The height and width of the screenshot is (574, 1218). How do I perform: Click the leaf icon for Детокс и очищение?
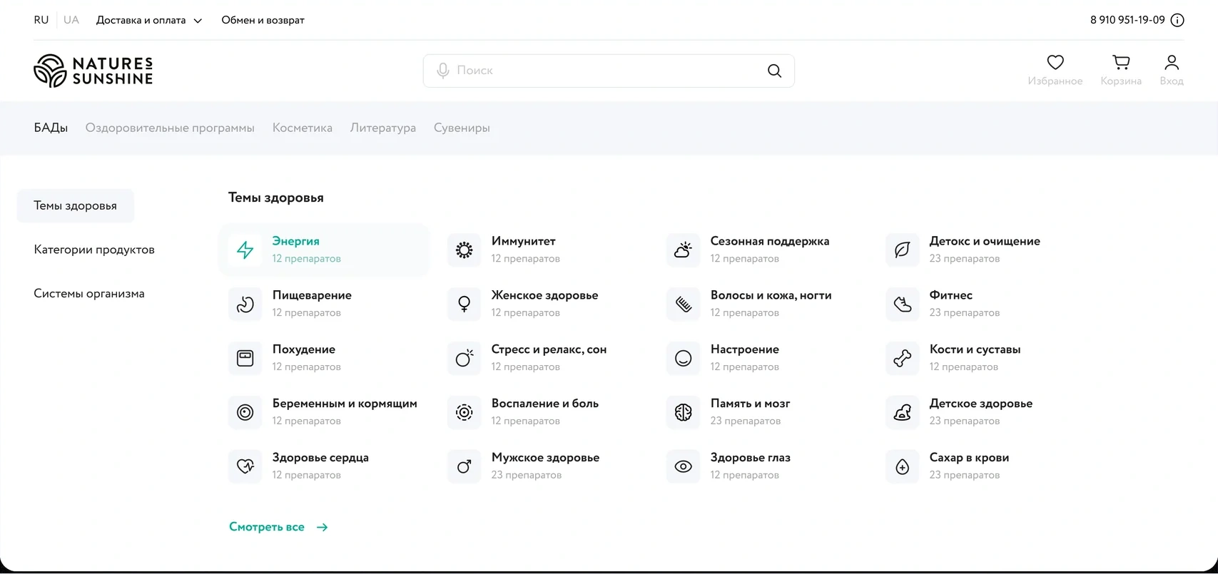pyautogui.click(x=902, y=250)
